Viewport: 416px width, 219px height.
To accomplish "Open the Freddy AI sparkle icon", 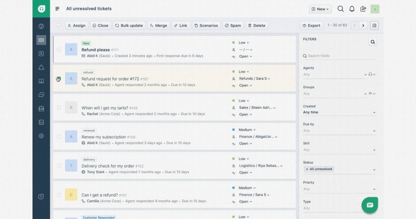I will 363,9.
